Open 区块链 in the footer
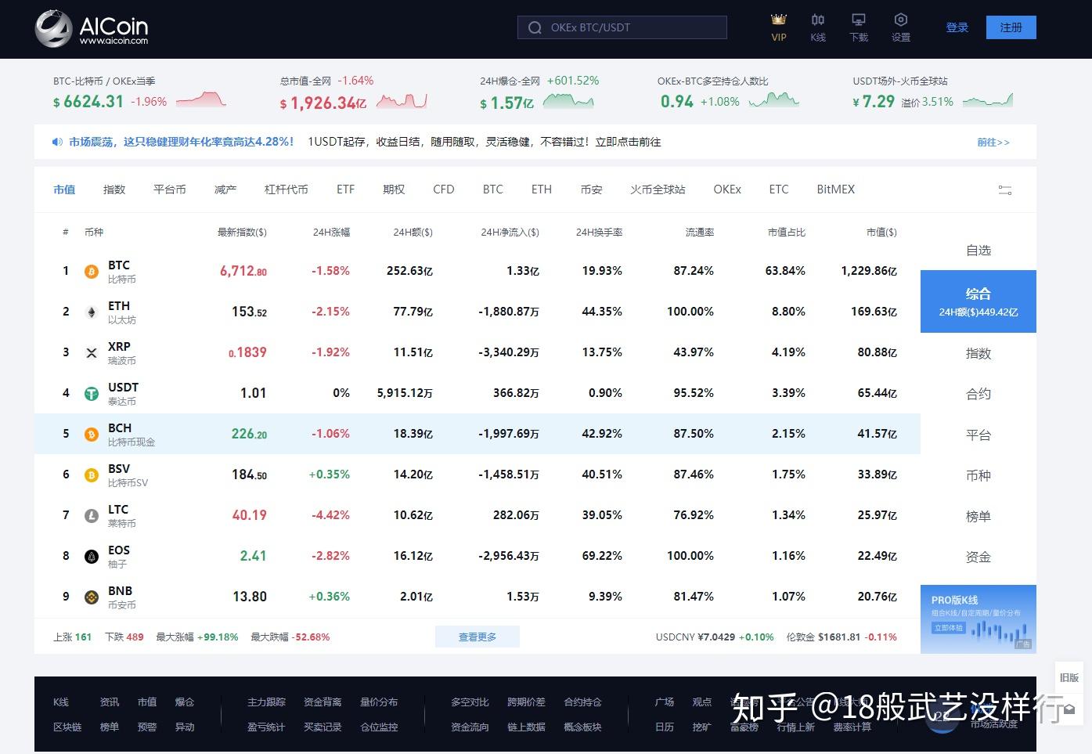 (67, 727)
